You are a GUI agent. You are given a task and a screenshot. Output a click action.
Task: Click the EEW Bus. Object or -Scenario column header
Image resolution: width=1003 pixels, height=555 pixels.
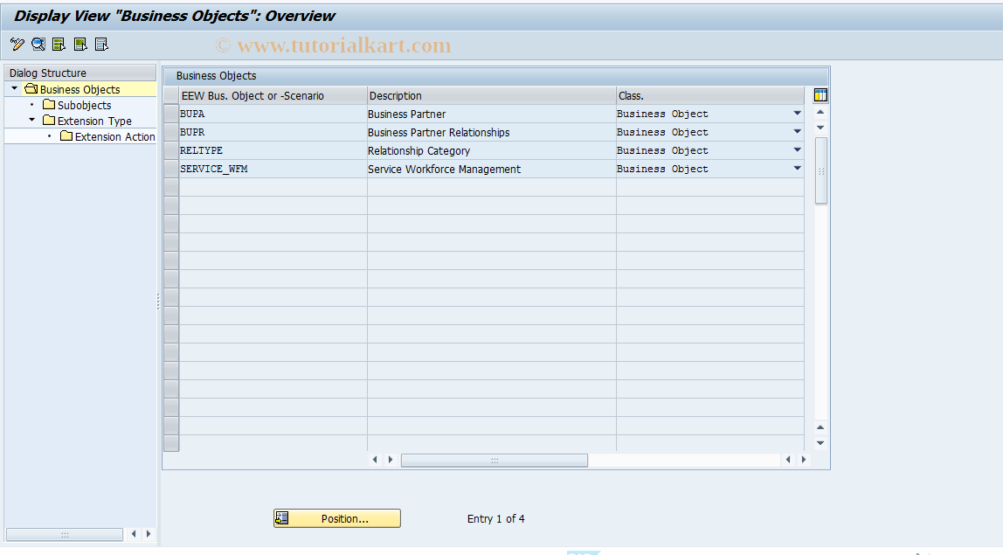(x=273, y=95)
